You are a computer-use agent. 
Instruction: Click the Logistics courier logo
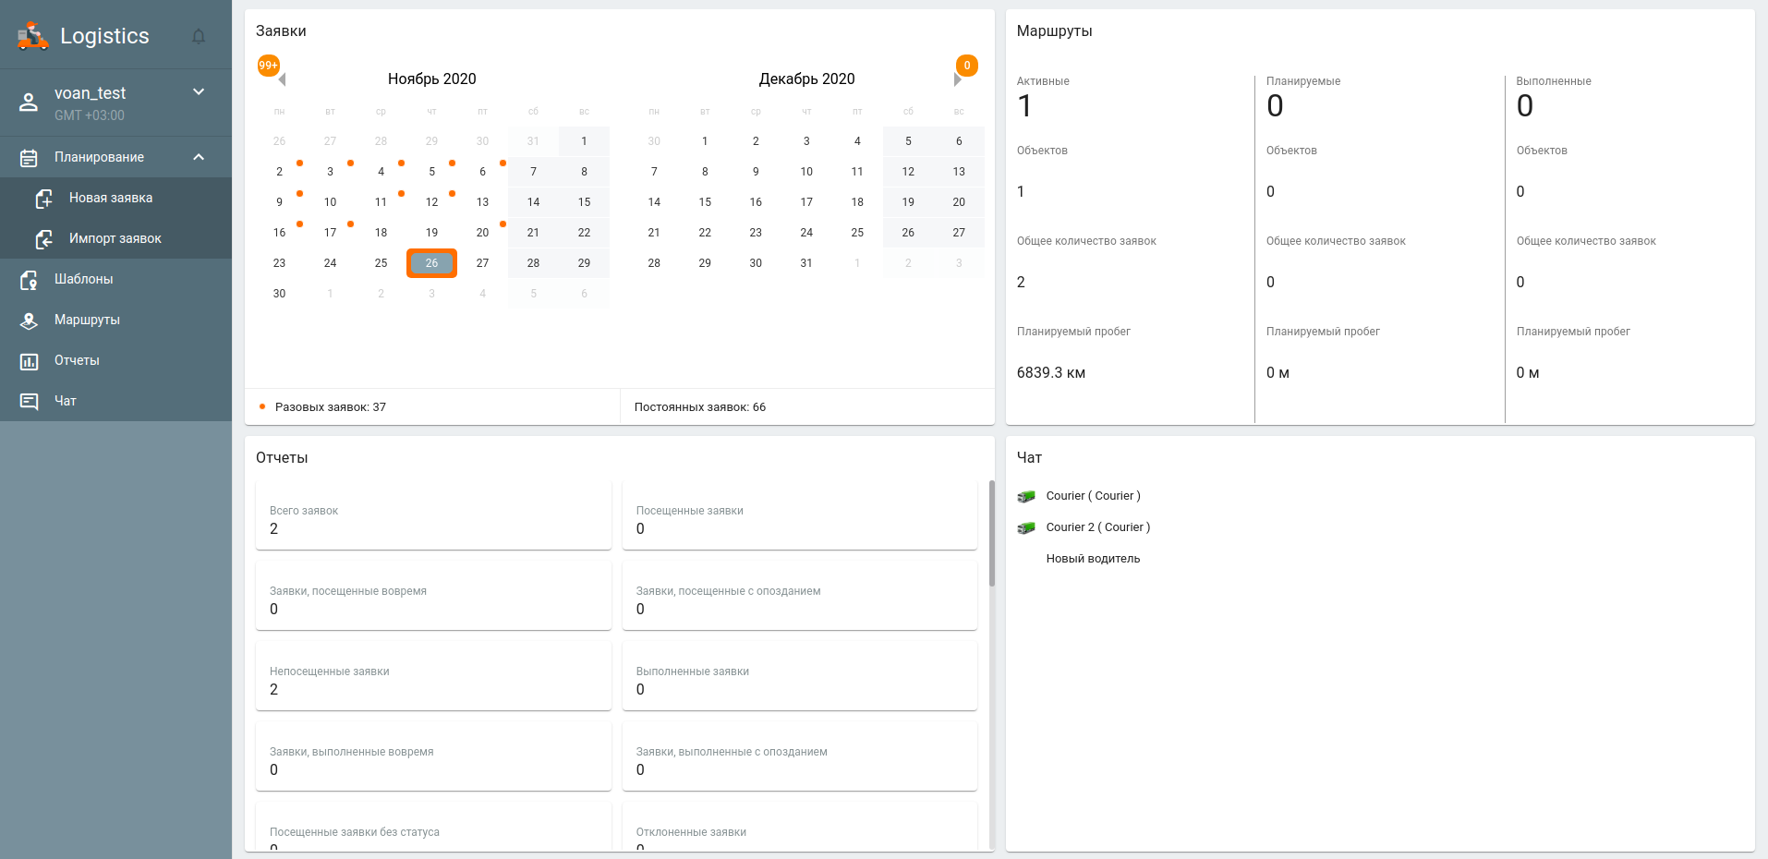click(32, 36)
